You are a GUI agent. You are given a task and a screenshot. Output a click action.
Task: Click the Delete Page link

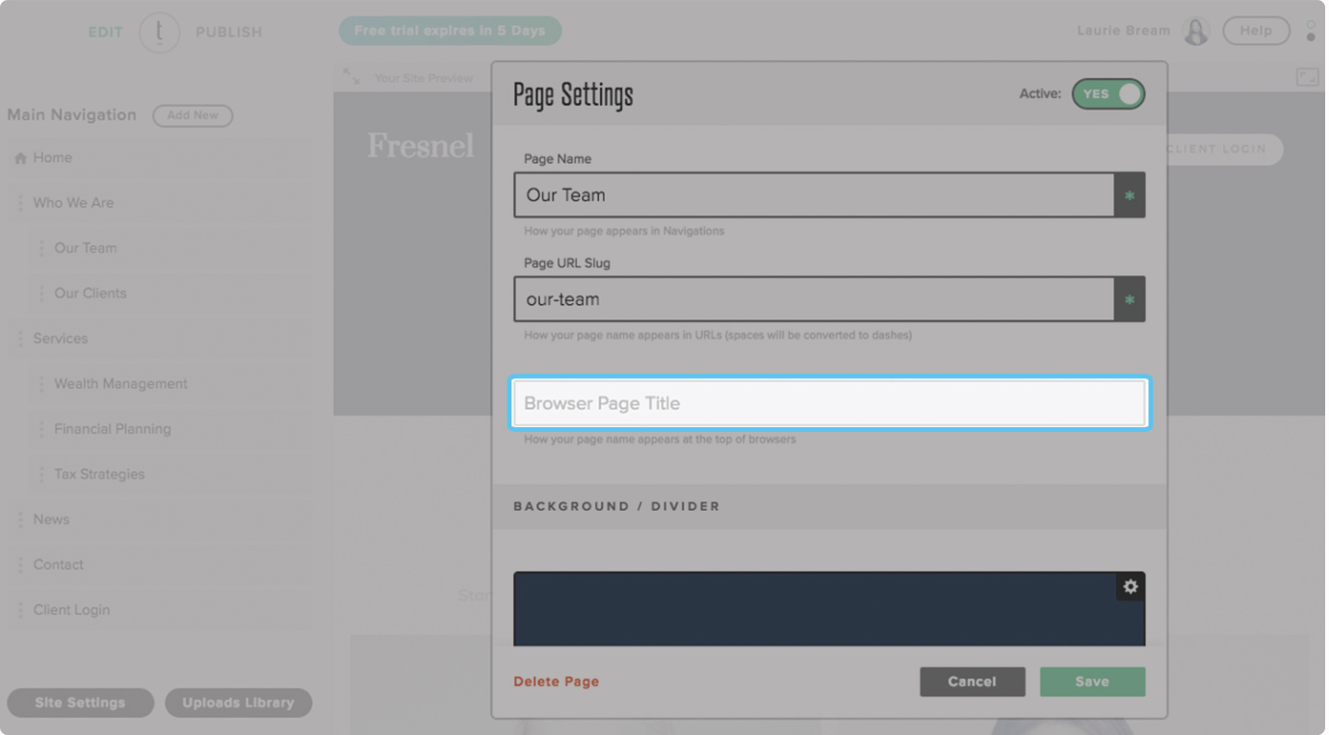556,681
